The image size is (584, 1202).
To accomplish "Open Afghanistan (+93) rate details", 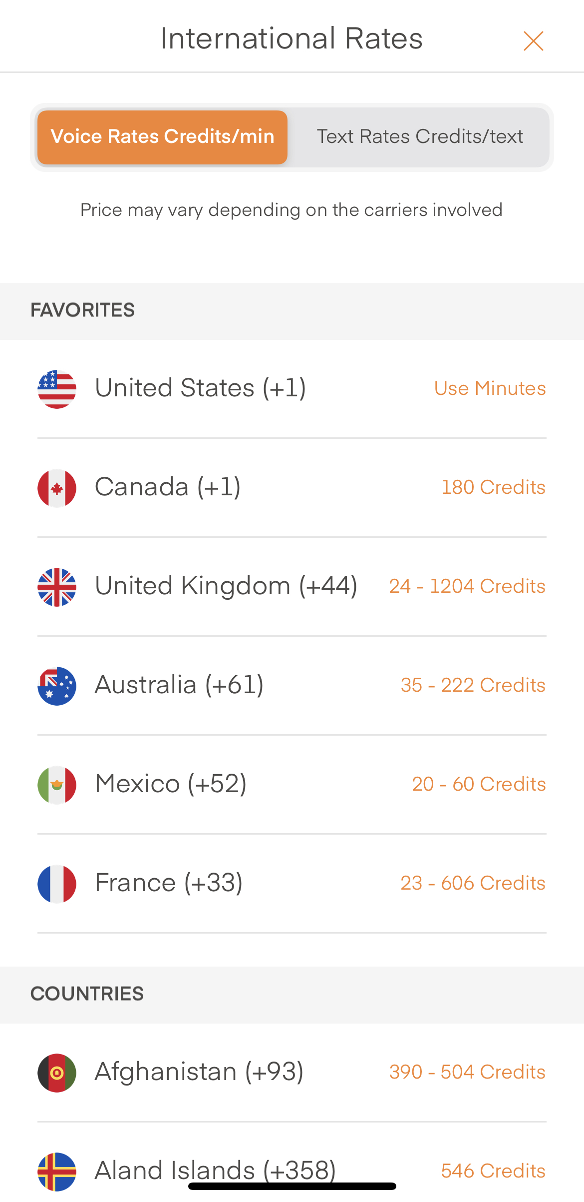I will pos(199,1072).
